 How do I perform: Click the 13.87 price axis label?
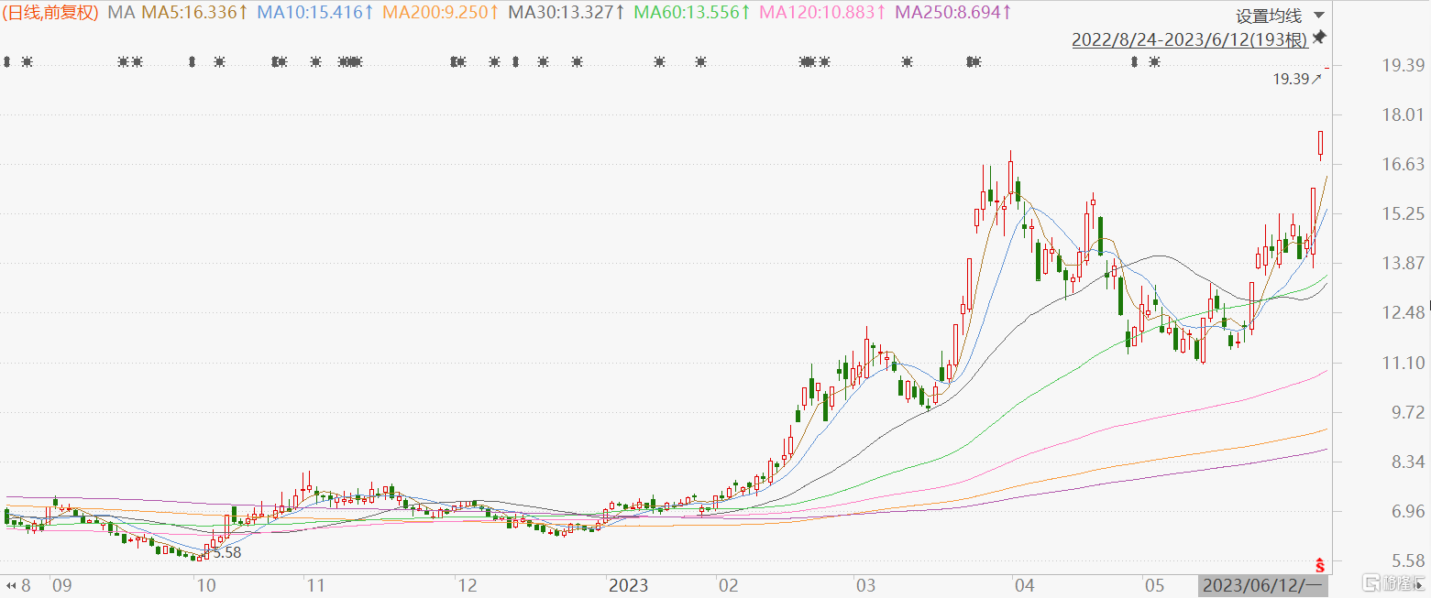tap(1402, 263)
